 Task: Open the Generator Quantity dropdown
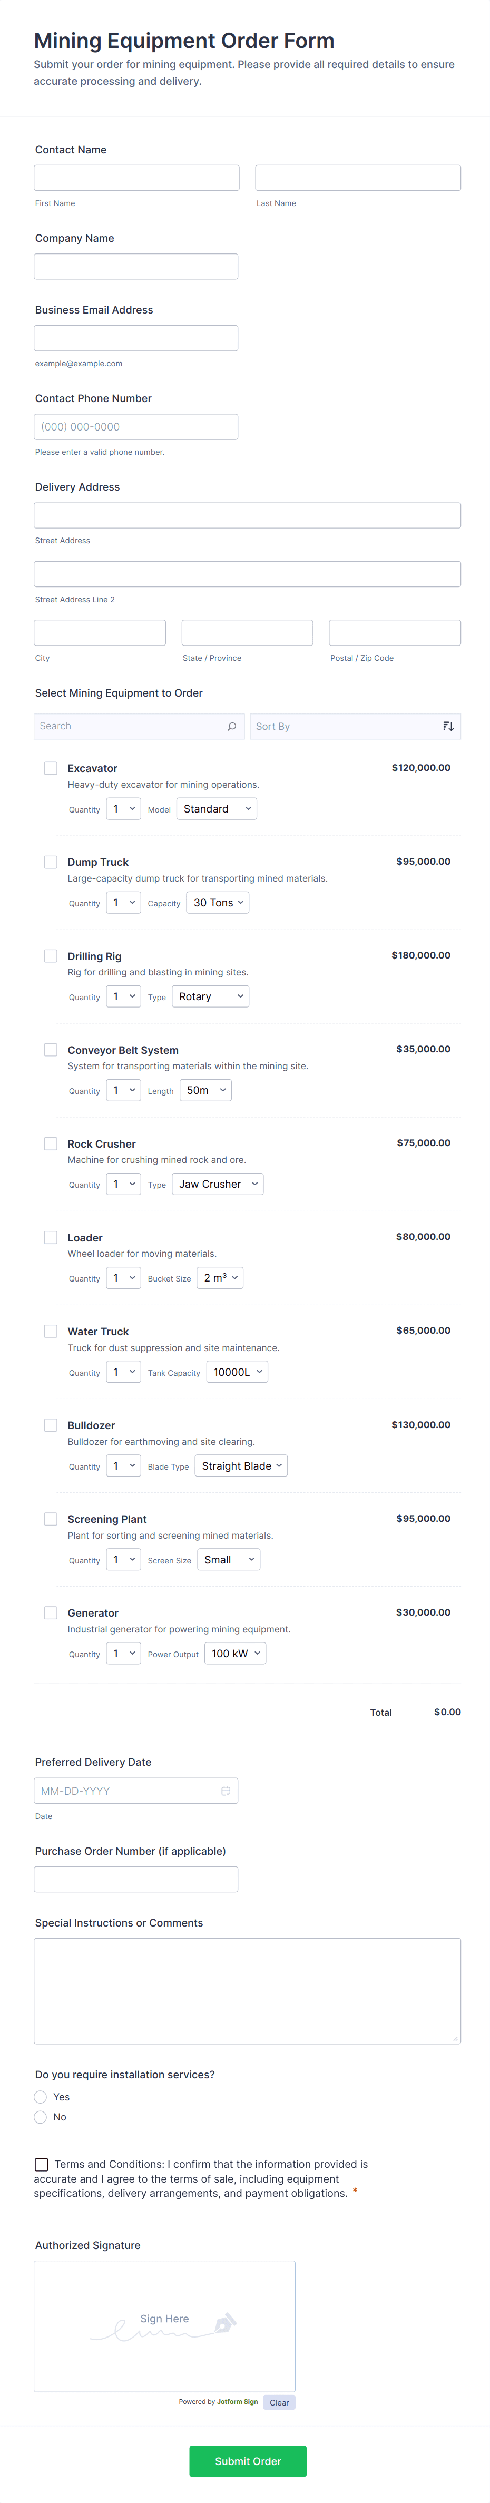point(123,1653)
